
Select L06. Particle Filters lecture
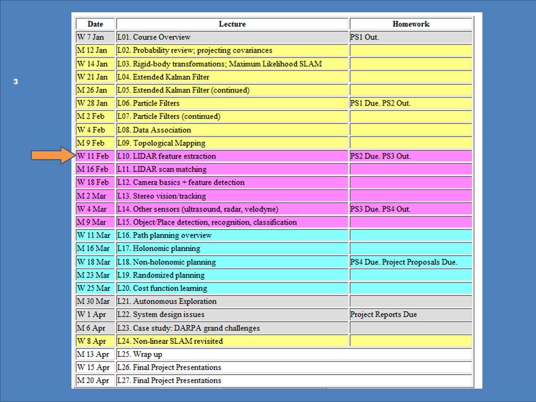[232, 103]
